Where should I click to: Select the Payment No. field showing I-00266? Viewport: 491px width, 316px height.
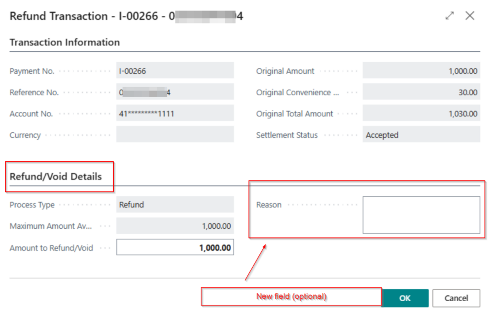(x=175, y=70)
